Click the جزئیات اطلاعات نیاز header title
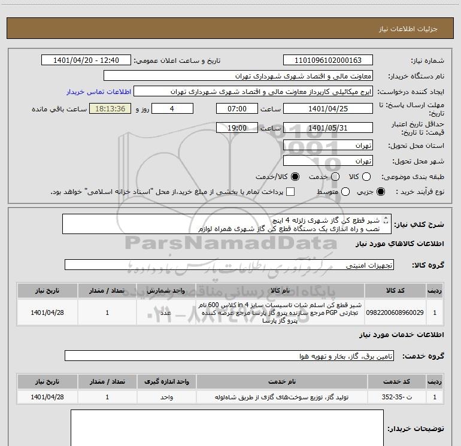 (x=408, y=29)
